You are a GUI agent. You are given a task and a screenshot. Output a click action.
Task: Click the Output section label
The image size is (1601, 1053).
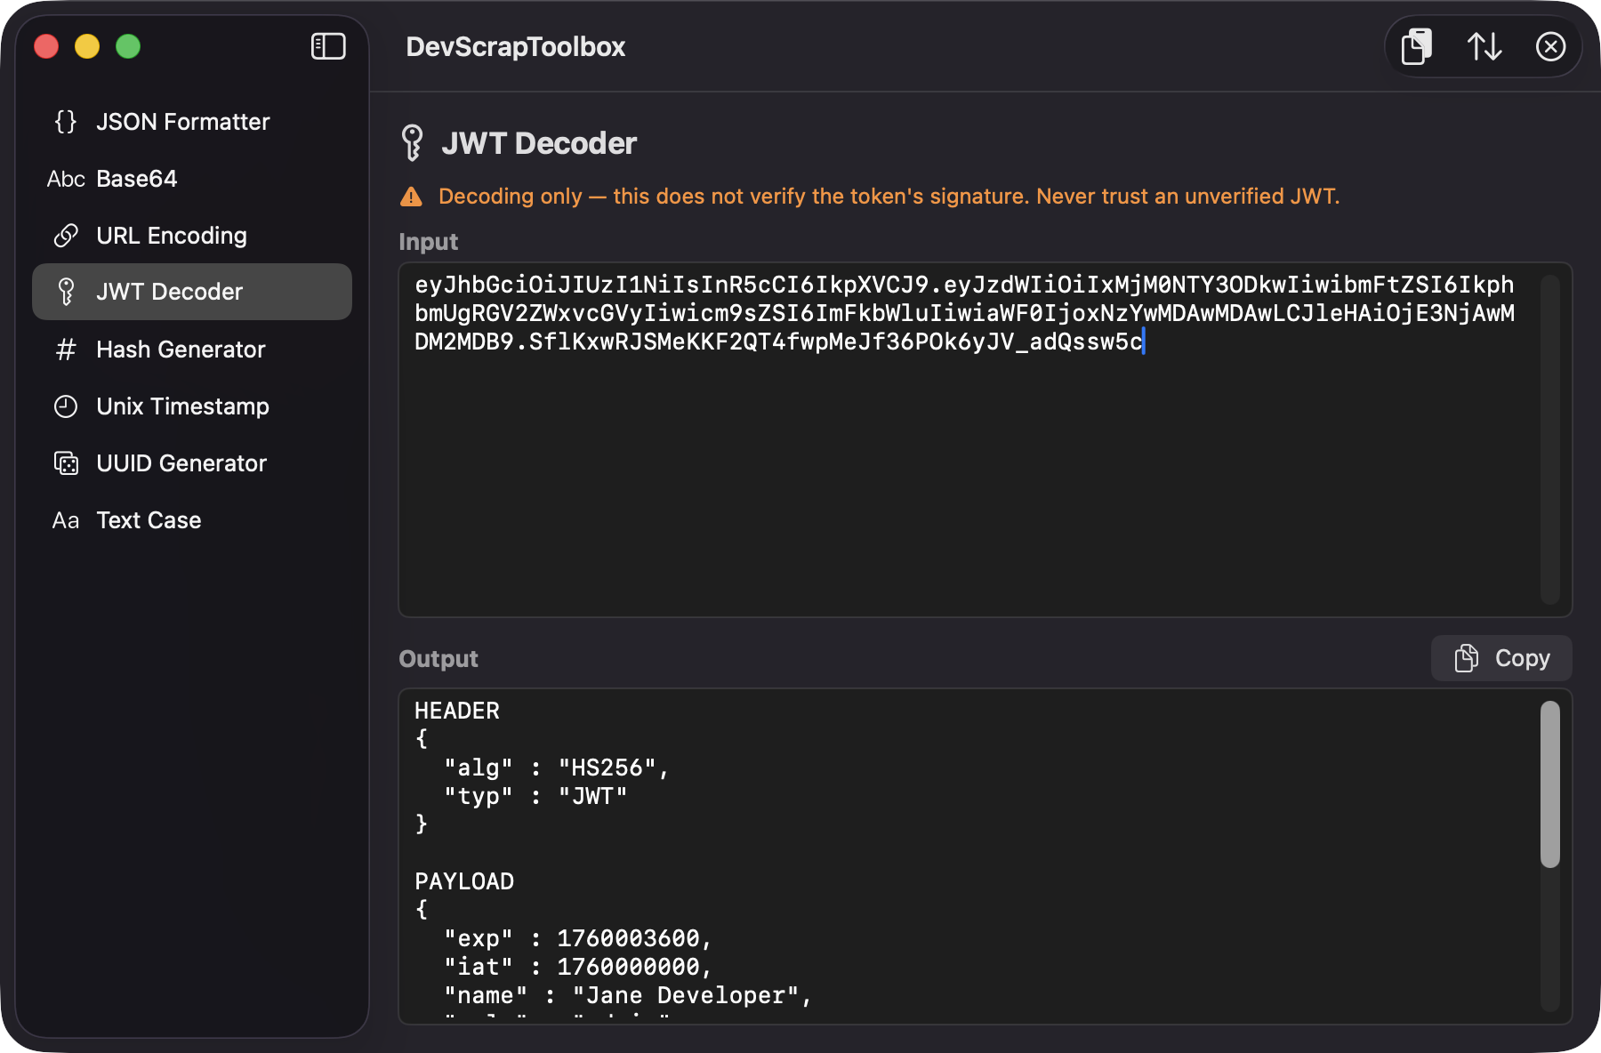point(438,659)
